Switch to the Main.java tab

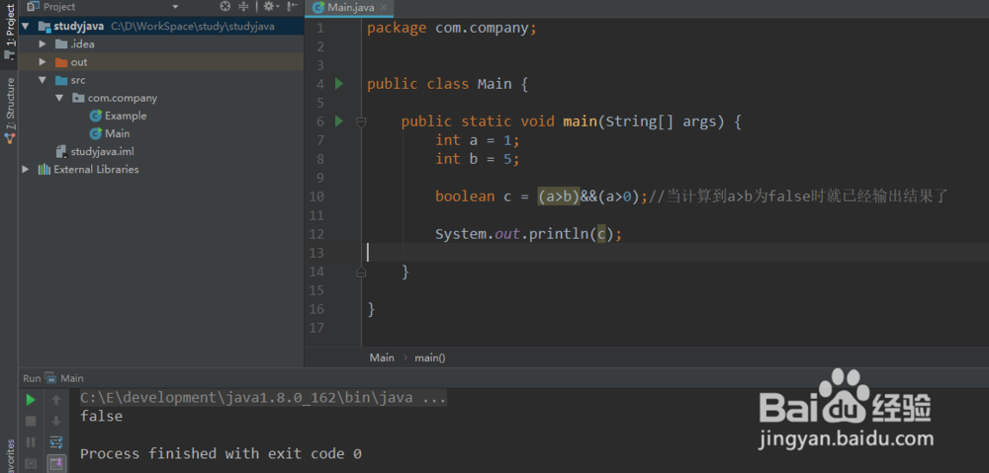click(351, 8)
